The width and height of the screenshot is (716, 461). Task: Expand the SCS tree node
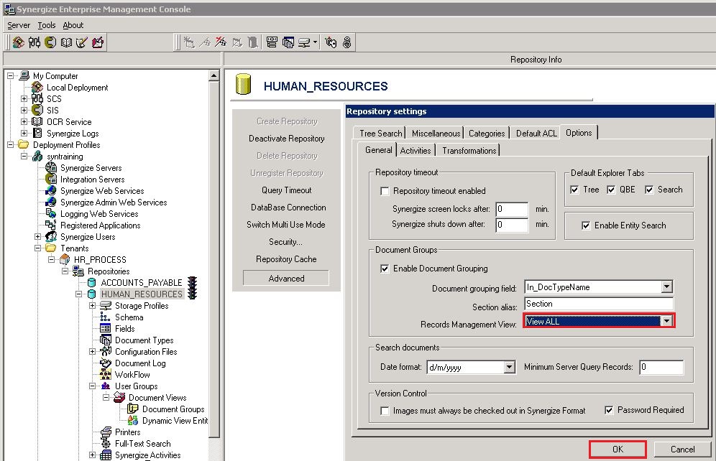point(24,98)
